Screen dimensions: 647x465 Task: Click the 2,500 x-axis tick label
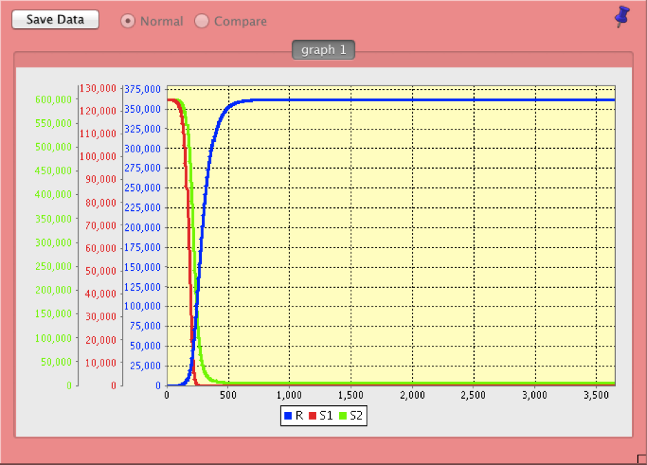click(473, 395)
